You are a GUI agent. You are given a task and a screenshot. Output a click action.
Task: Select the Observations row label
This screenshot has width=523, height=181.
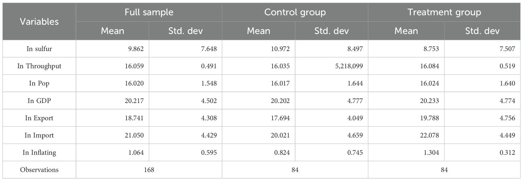[39, 170]
